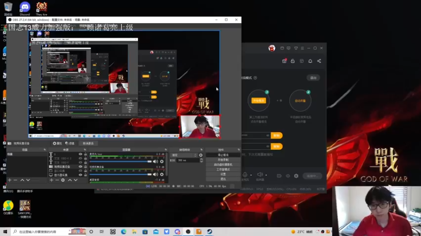
Task: Open Microsoft Edge from the taskbar
Action: coord(124,231)
